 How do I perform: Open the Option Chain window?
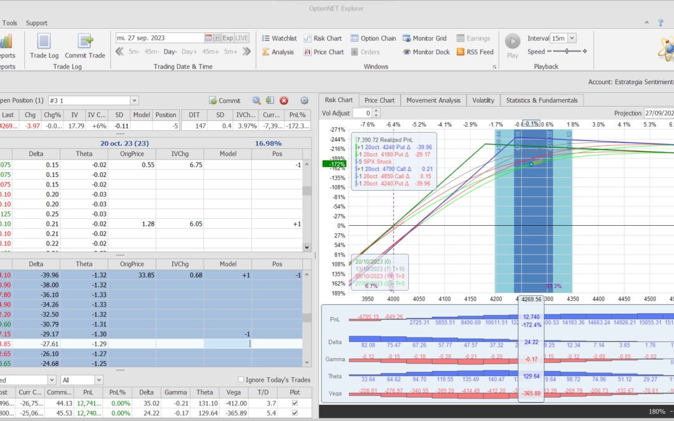click(x=373, y=38)
